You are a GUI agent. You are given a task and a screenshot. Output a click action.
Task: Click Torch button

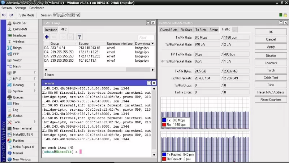271,70
